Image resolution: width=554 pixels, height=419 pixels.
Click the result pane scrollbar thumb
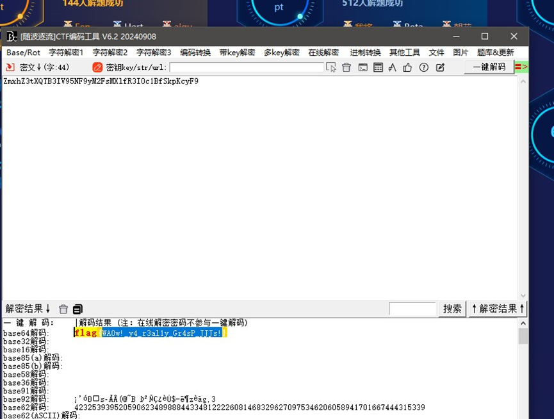(x=523, y=336)
